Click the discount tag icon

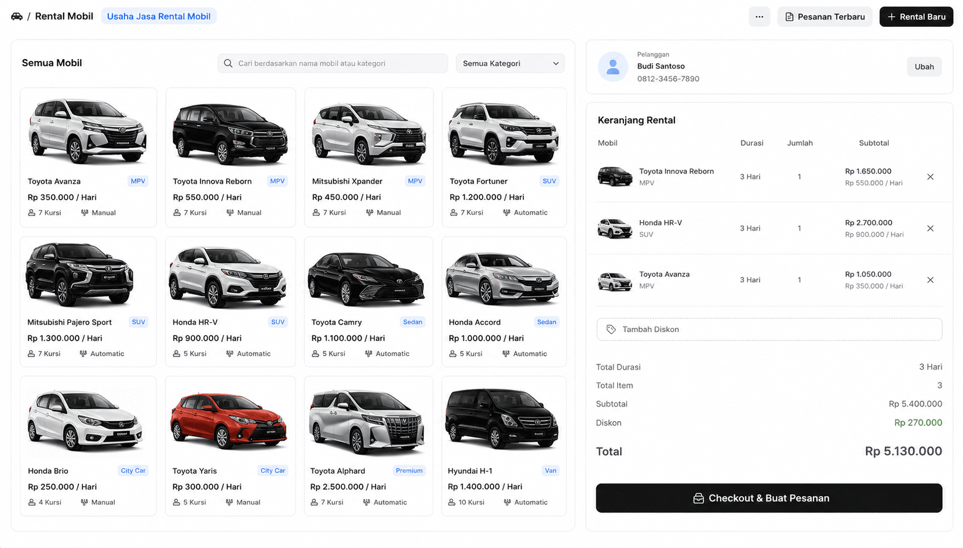click(x=611, y=329)
